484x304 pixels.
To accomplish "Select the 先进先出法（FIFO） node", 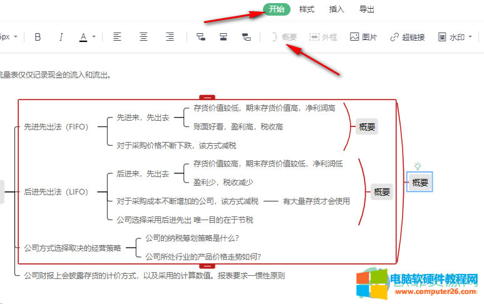I will 56,126.
